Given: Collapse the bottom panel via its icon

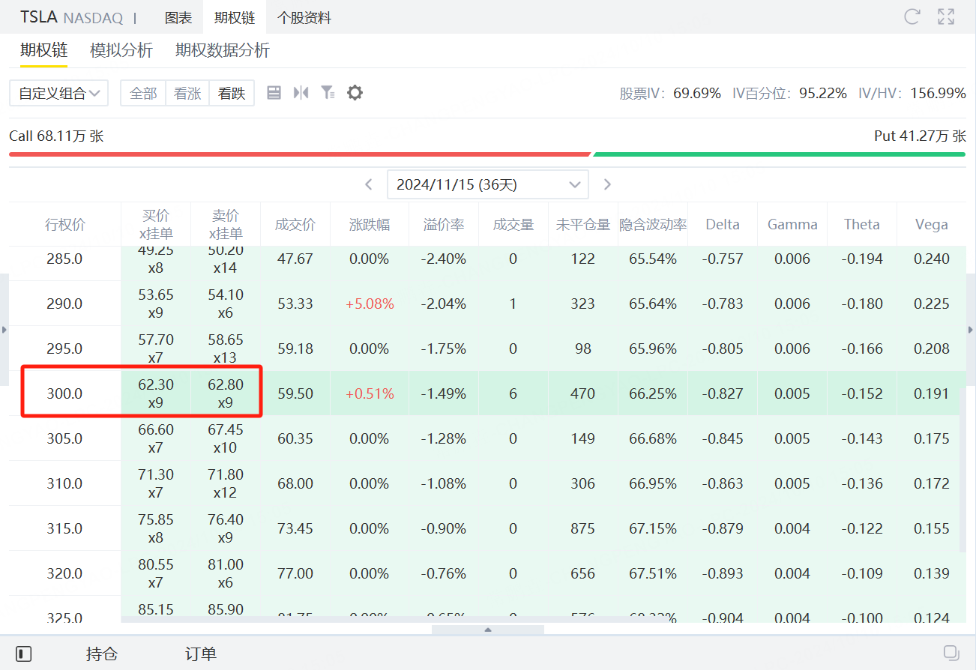Looking at the screenshot, I should point(23,654).
